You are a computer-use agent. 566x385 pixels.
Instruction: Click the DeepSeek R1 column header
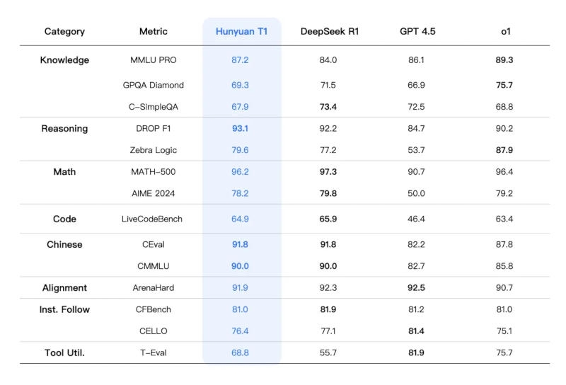pyautogui.click(x=329, y=31)
